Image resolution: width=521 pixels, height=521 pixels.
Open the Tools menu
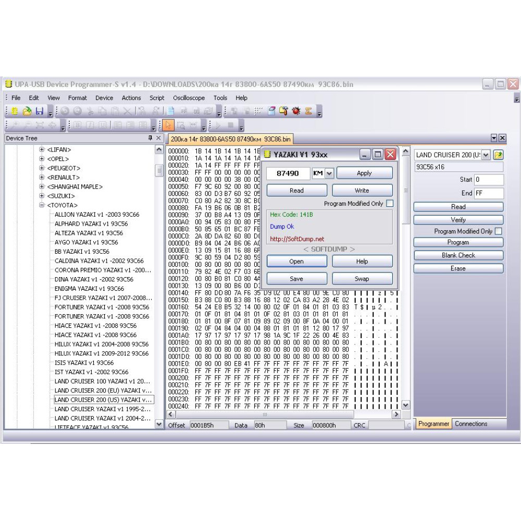(220, 98)
